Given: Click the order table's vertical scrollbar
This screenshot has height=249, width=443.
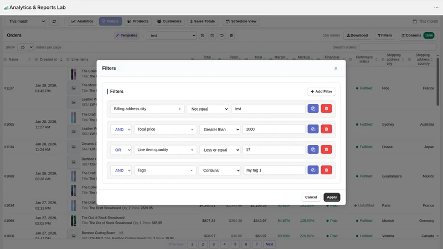Looking at the screenshot, I should (437, 82).
